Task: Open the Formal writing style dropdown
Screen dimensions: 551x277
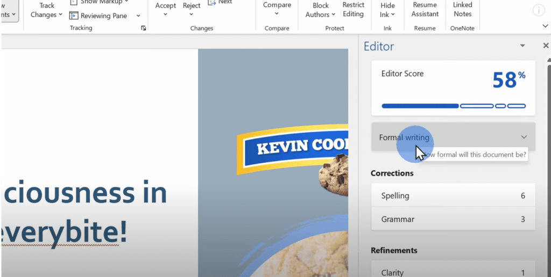Action: (x=453, y=137)
